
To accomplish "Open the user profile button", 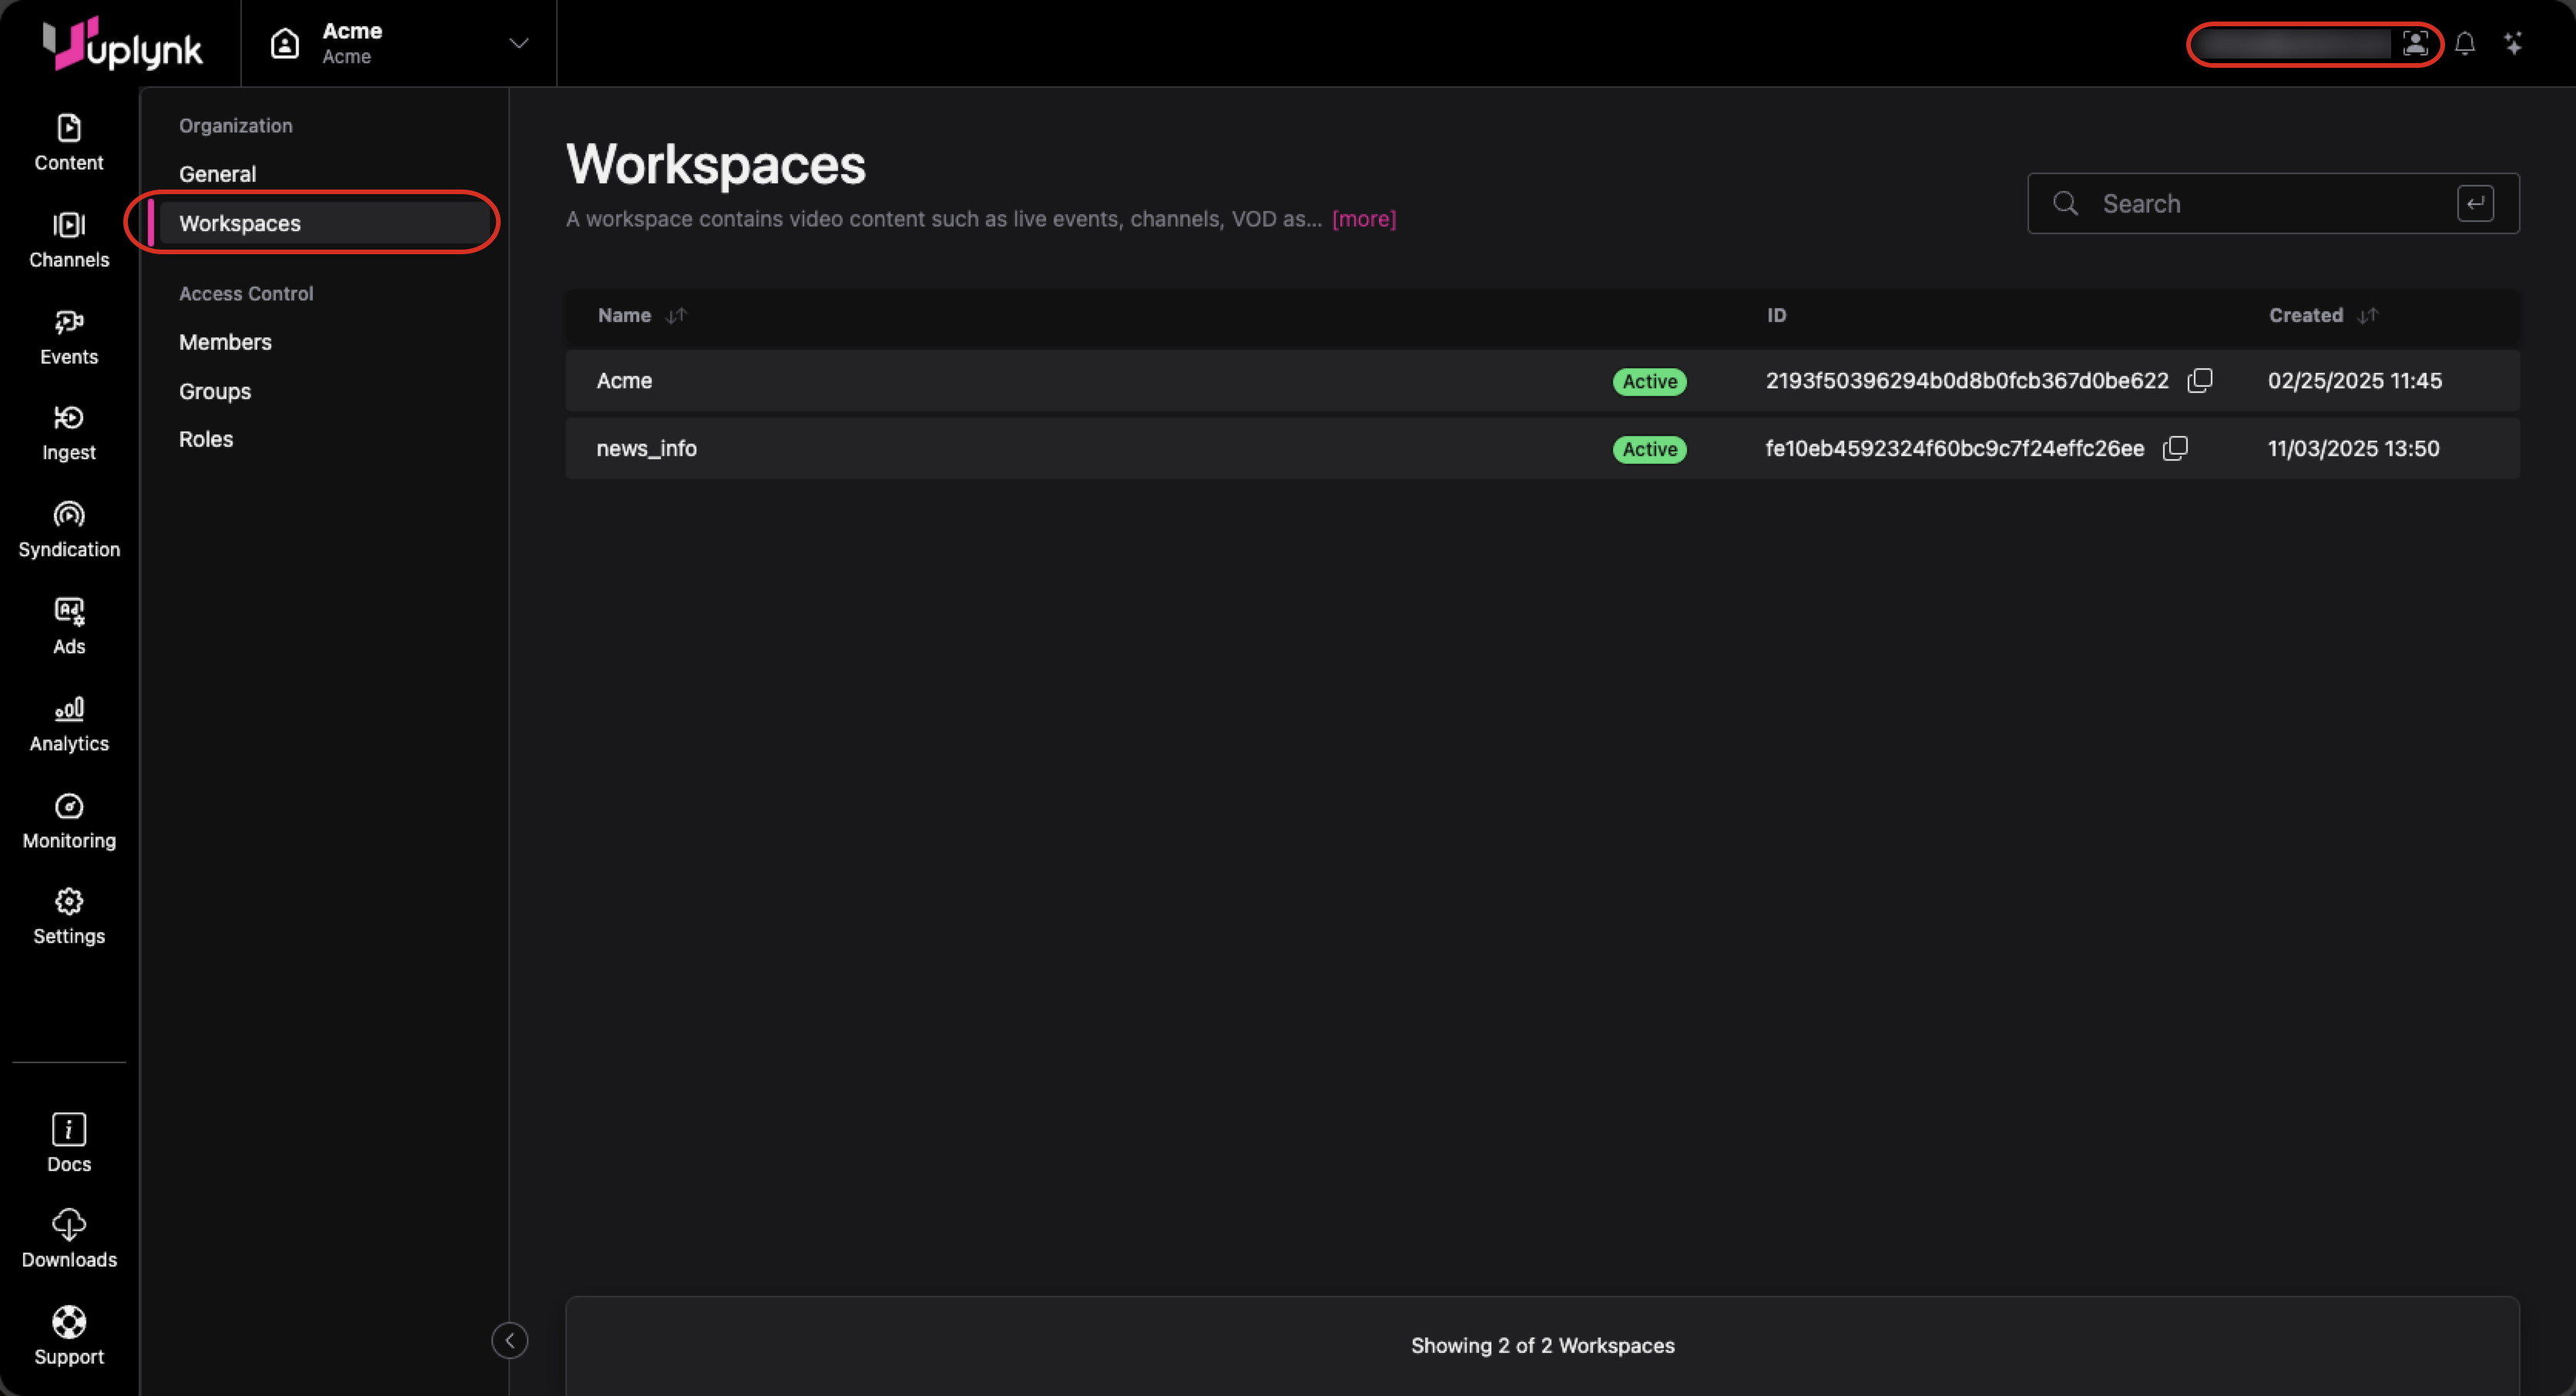I will pos(2414,44).
